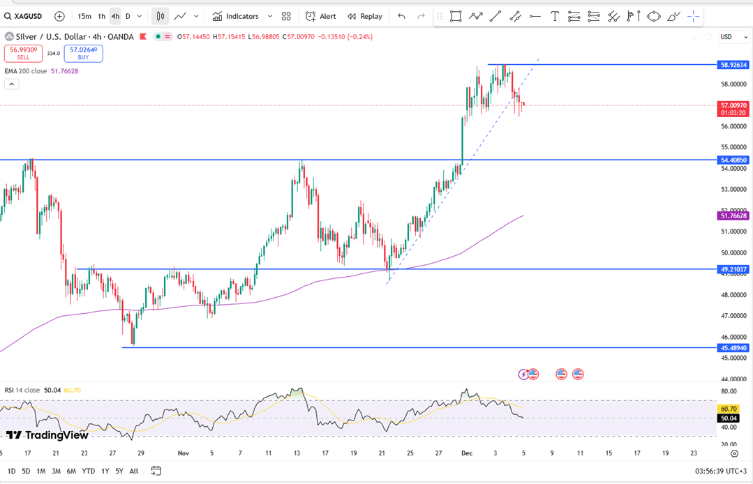
Task: Open candlestick chart style selector
Action: click(161, 16)
